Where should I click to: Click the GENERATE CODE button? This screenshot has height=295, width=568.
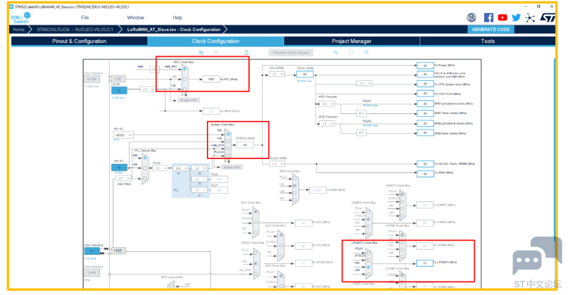(491, 30)
